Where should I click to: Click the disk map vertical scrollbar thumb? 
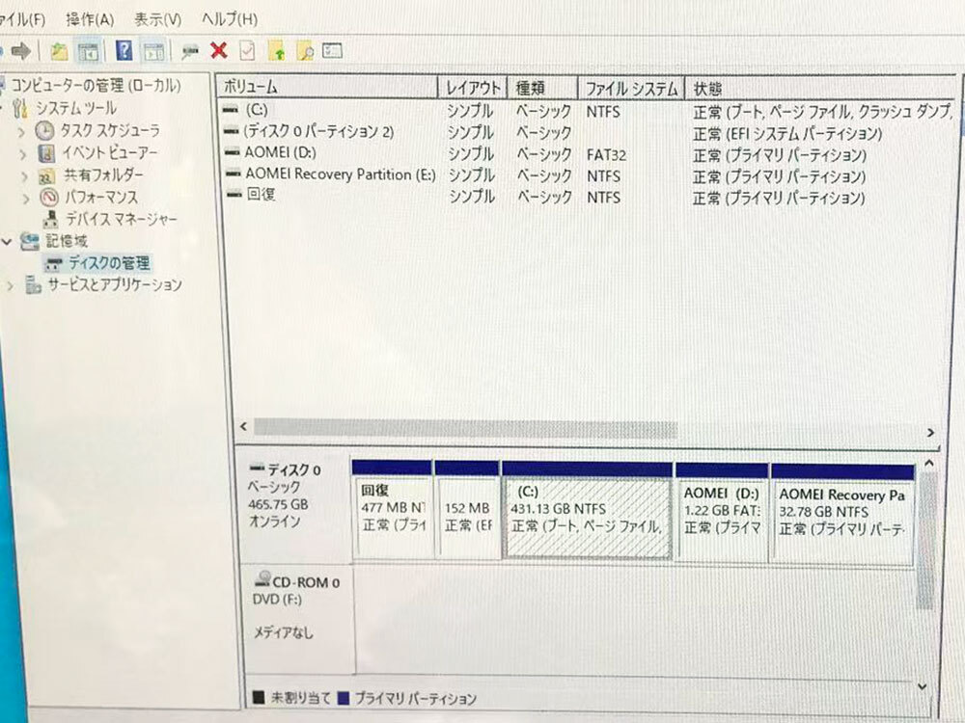[x=925, y=540]
